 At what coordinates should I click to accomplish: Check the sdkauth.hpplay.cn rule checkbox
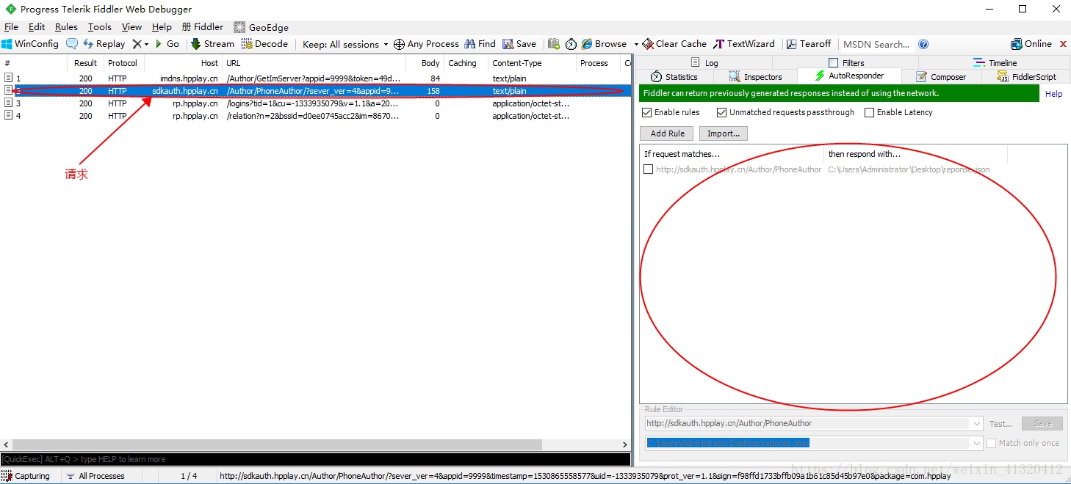(x=648, y=169)
